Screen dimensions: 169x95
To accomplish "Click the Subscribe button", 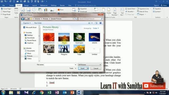I will (x=154, y=86).
